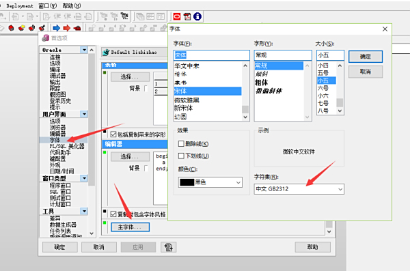Screen dimensions: 410x271
Task: Click the red Oracle icon in toolbar
Action: (x=177, y=17)
